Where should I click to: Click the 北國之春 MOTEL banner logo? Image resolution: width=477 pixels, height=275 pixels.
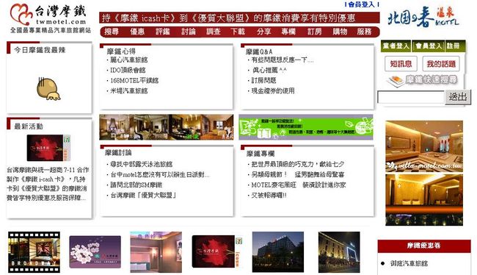[x=423, y=18]
